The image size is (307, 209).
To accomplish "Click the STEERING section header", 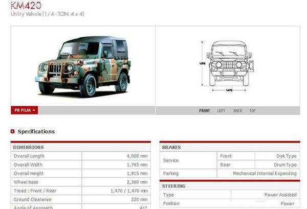I will coord(174,186).
